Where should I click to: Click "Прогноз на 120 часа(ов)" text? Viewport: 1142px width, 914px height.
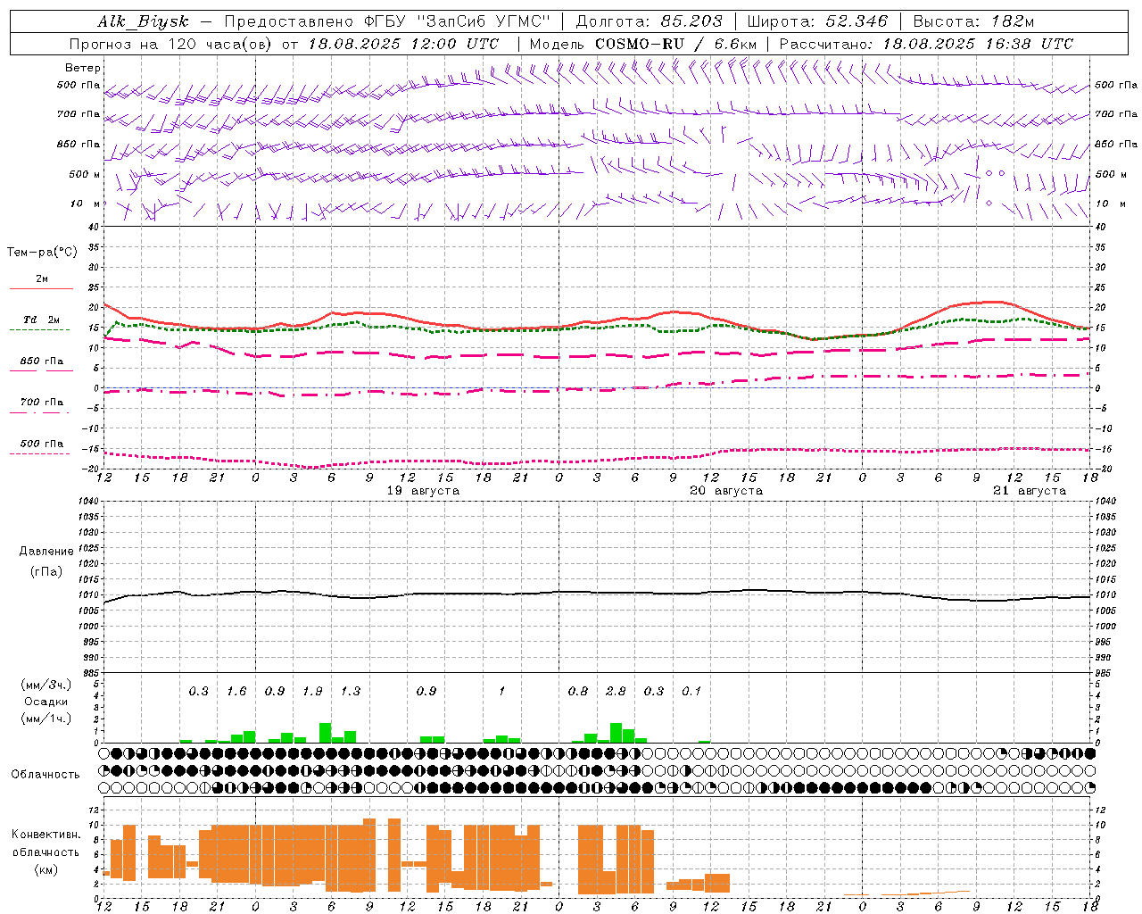point(171,44)
